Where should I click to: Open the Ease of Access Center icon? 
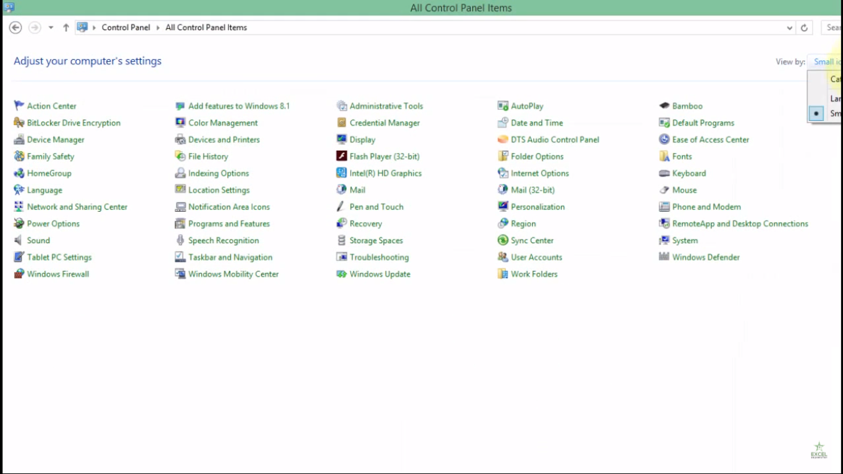(664, 139)
